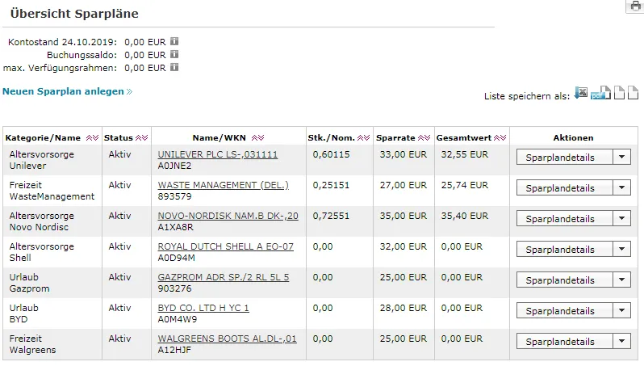Save list as Excel file icon
This screenshot has width=644, height=366.
click(581, 93)
